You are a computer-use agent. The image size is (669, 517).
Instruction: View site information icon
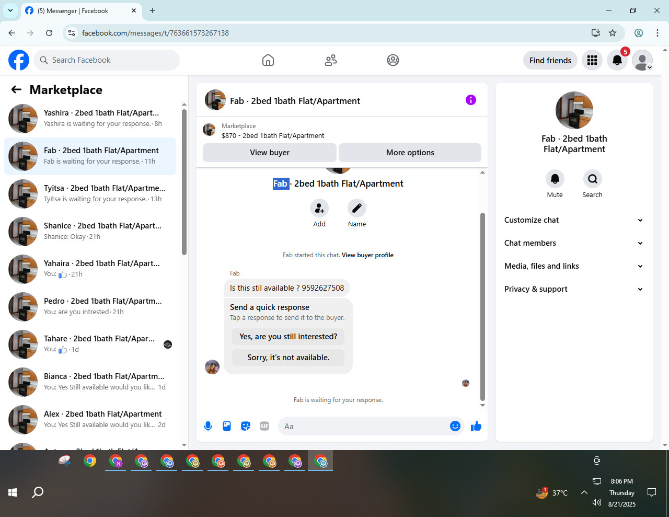coord(72,33)
